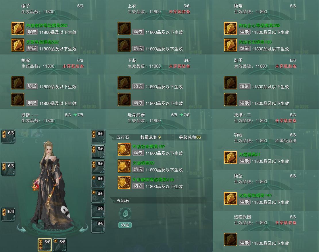Click the character model preview

point(53,185)
